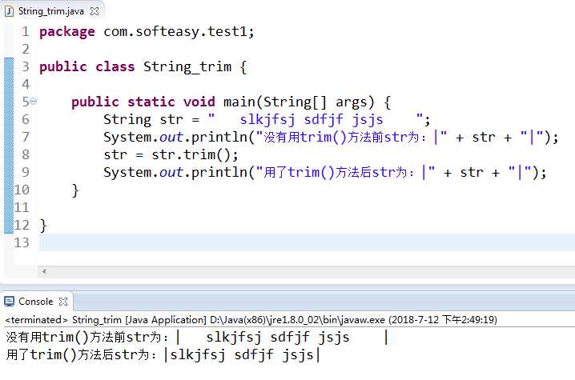Click line number 13 in the gutter
The width and height of the screenshot is (575, 380).
pos(22,242)
